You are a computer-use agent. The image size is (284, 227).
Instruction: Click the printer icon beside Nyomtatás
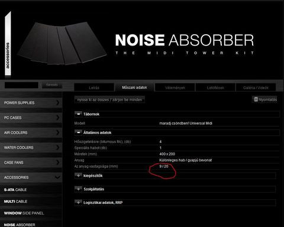(x=256, y=99)
